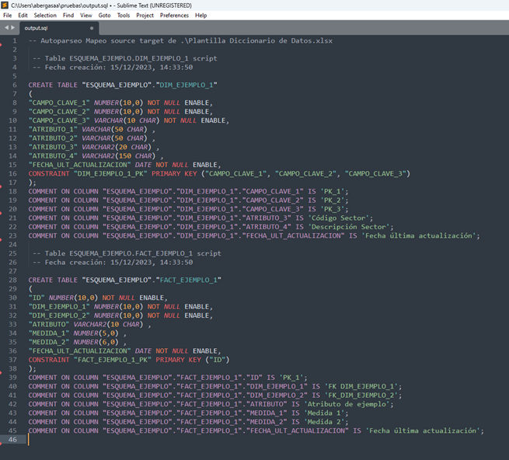
Task: Open the Selection menu
Action: 45,16
